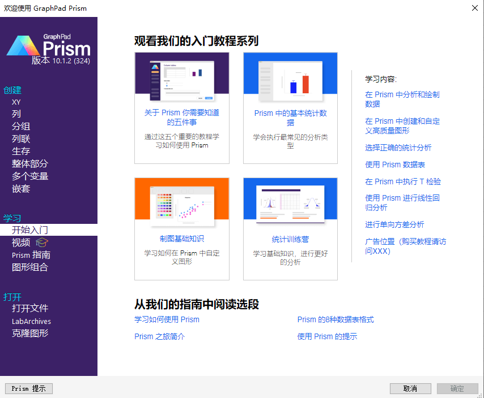
Task: Select 生存 table type
Action: pos(21,151)
